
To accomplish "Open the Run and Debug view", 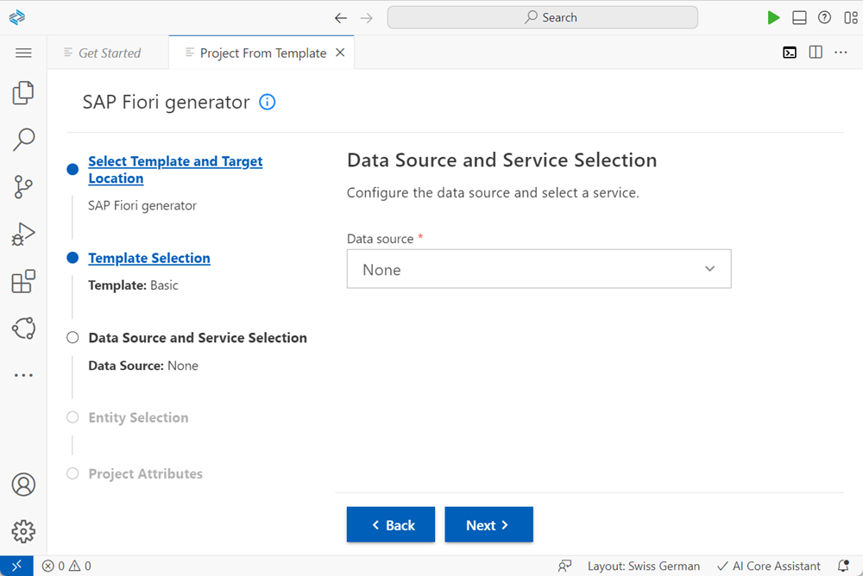I will [23, 235].
